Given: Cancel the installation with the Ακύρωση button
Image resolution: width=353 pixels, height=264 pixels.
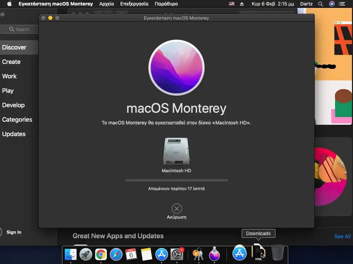Looking at the screenshot, I should click(x=176, y=211).
